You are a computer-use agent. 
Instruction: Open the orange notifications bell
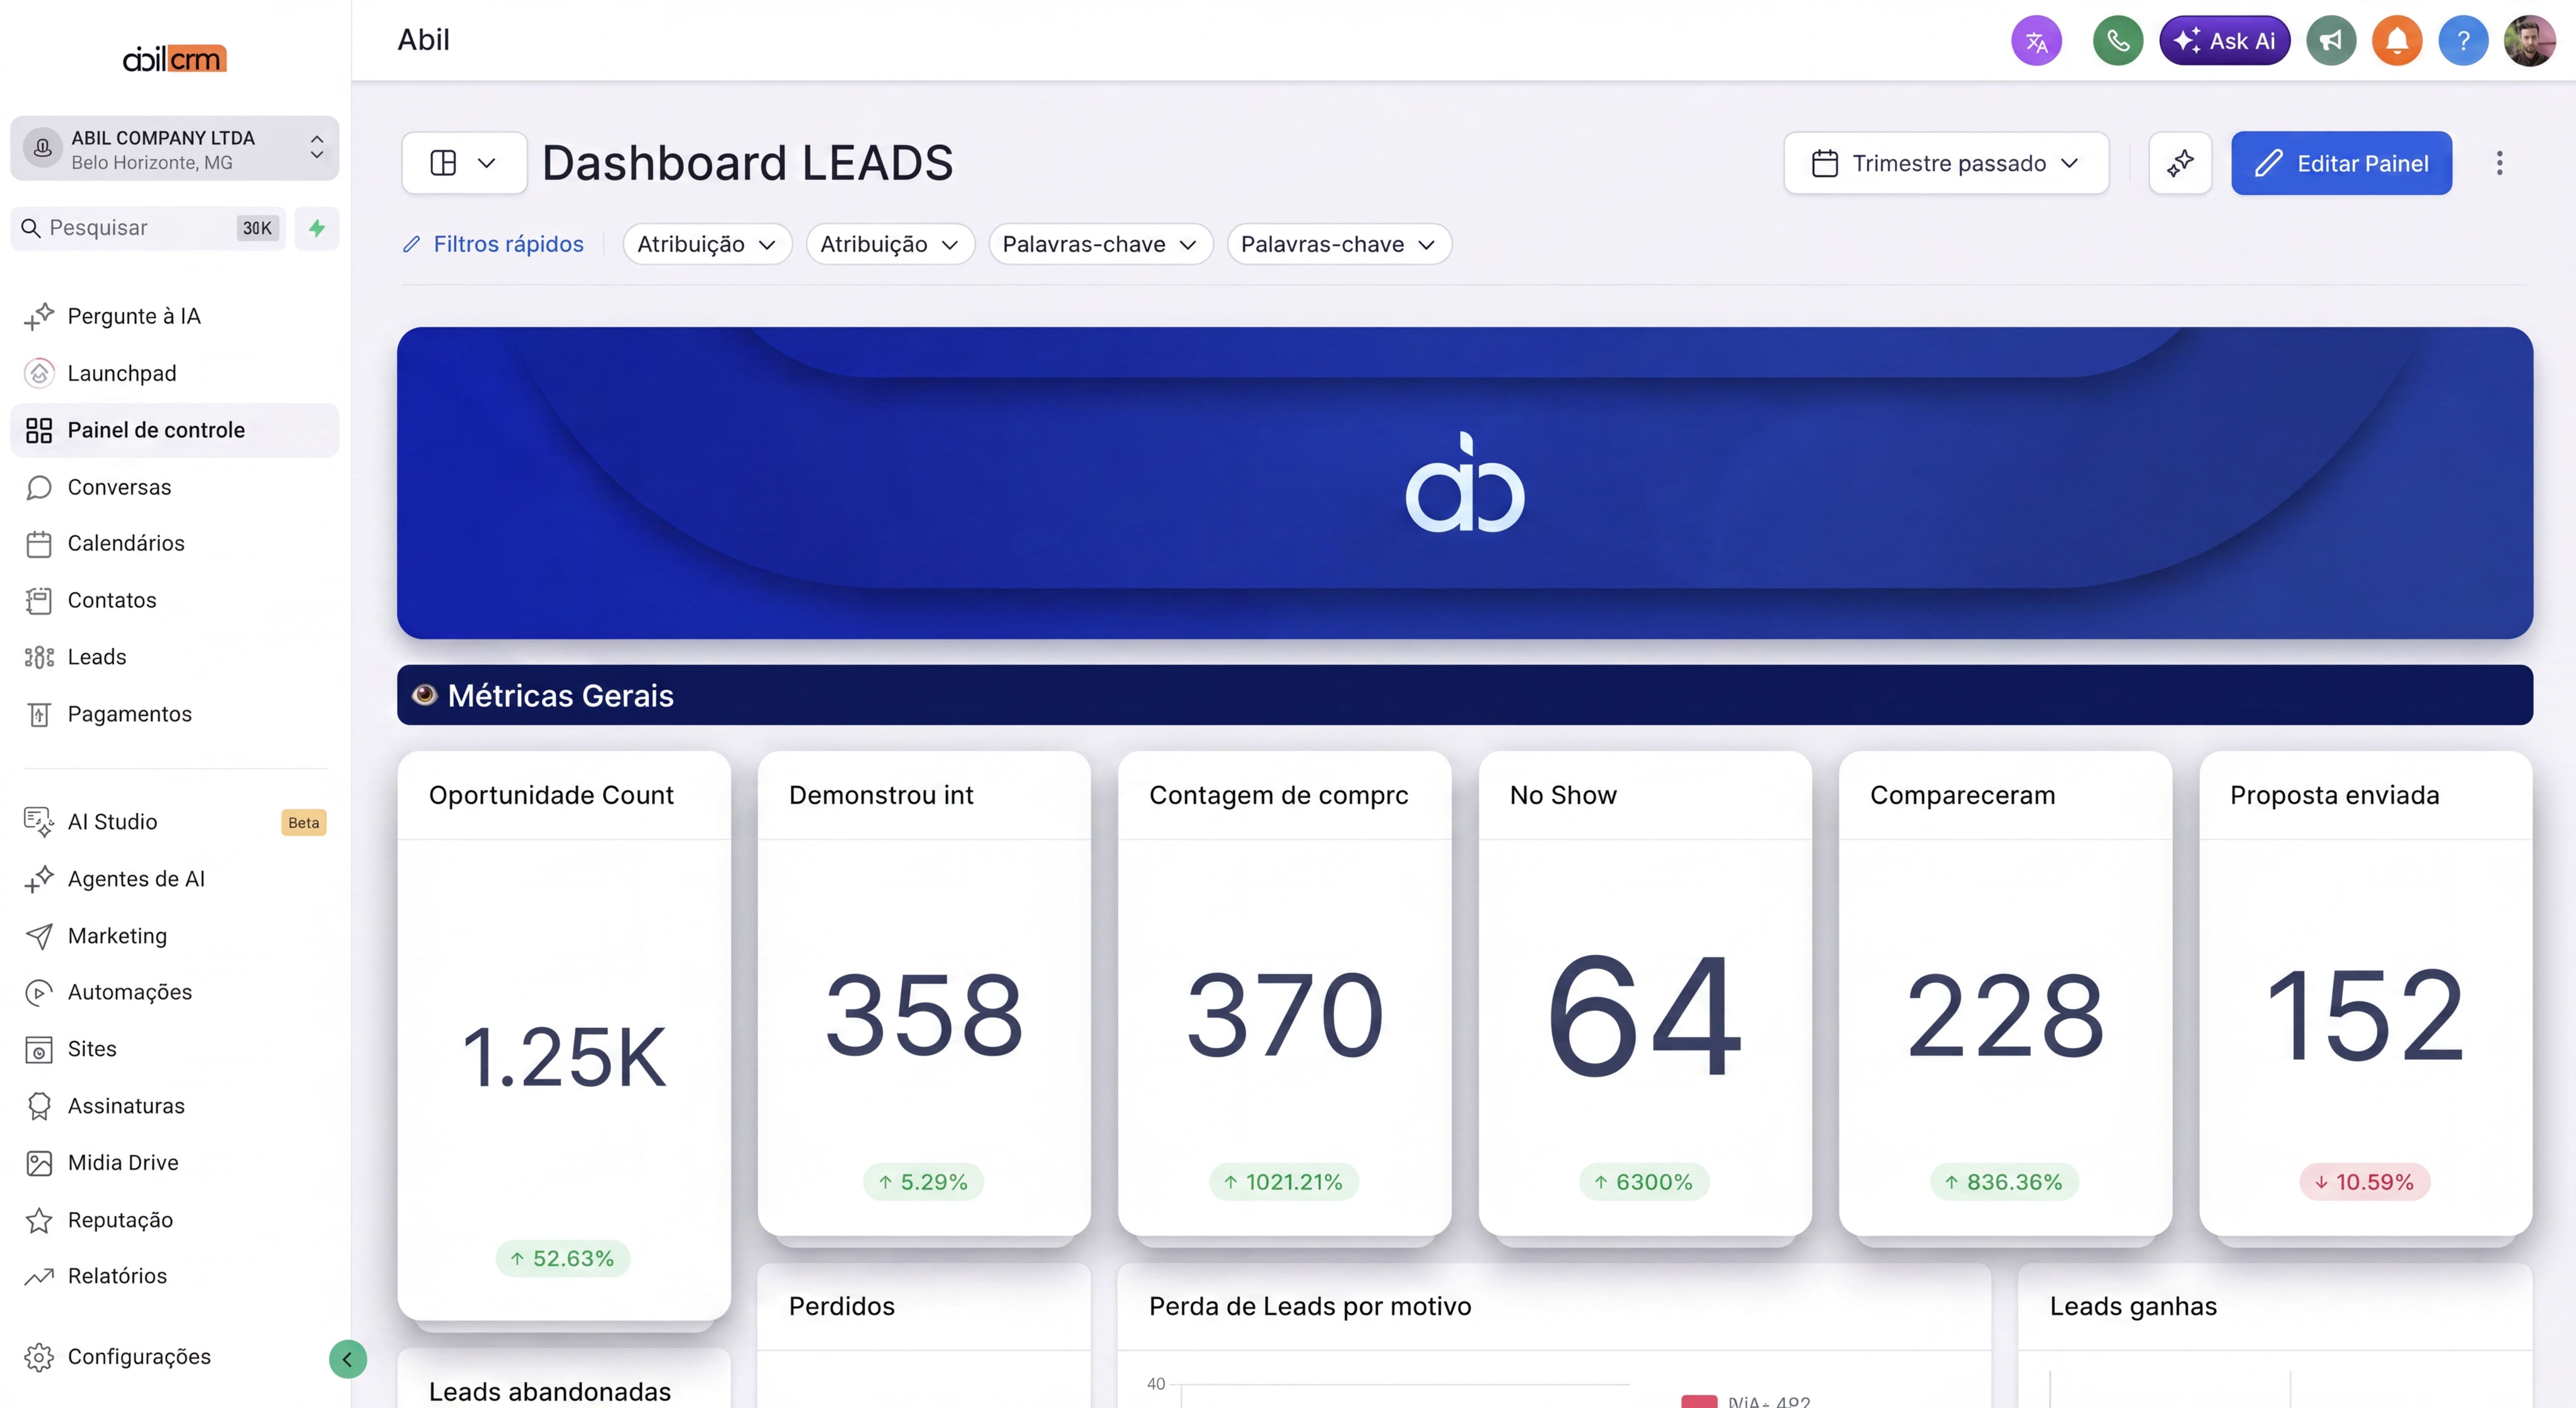2397,41
